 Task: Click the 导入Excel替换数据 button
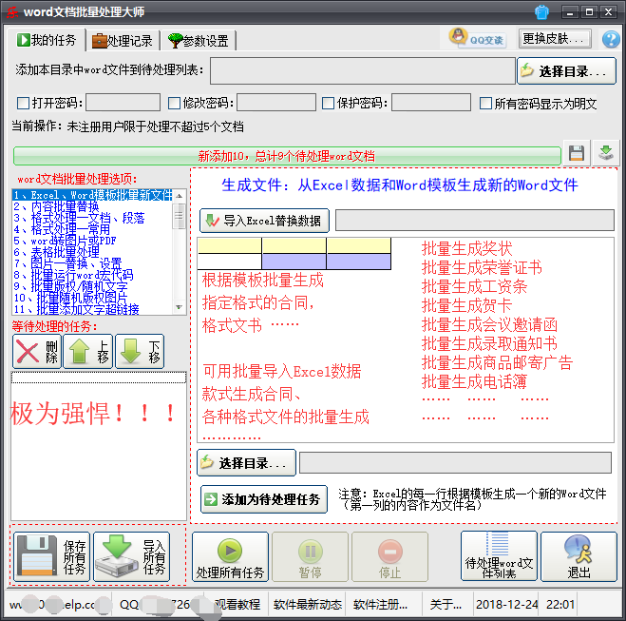[x=264, y=221]
